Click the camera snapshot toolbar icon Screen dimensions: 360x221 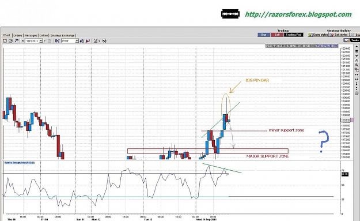[10, 41]
